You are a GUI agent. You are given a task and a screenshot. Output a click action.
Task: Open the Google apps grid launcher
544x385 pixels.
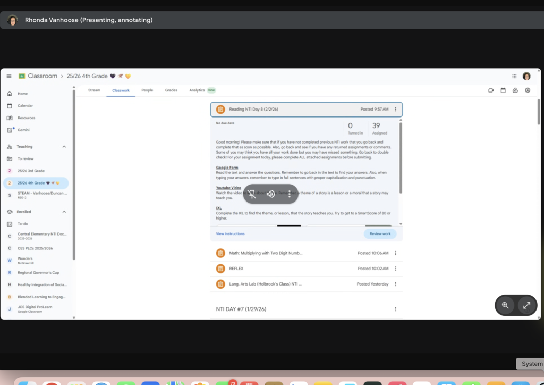pyautogui.click(x=514, y=76)
